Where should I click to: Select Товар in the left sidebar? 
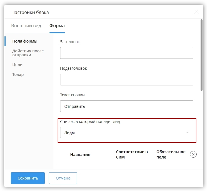tap(18, 74)
